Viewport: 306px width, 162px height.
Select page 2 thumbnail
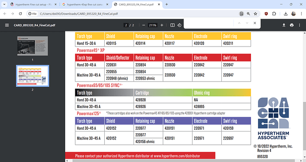(32, 76)
